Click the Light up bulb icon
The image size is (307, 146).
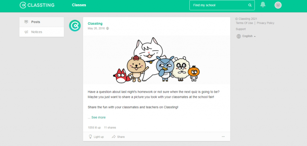click(x=90, y=137)
